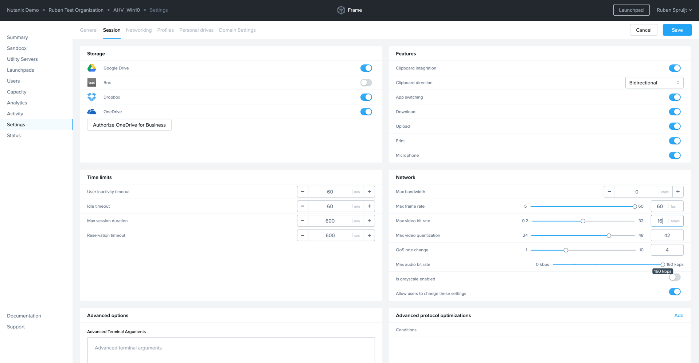Click the Box storage icon

coord(91,83)
